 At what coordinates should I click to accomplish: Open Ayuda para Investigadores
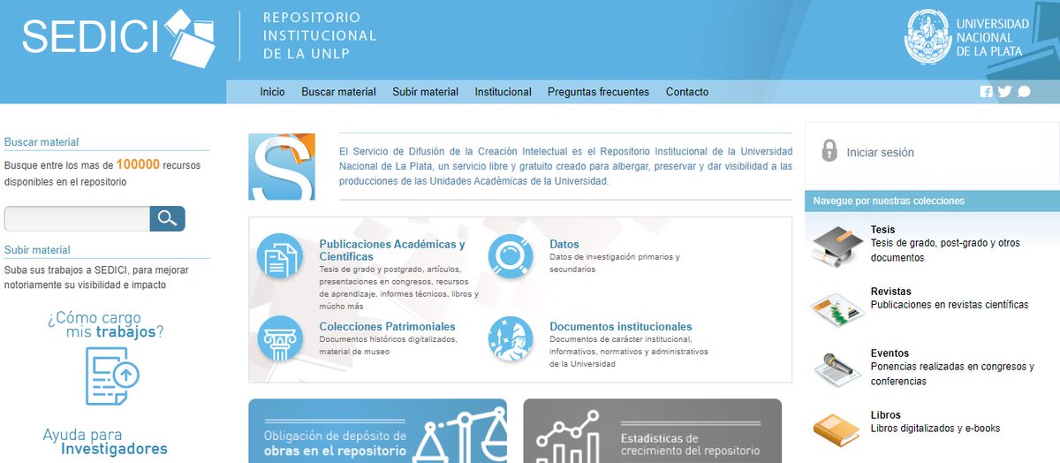coord(105,442)
